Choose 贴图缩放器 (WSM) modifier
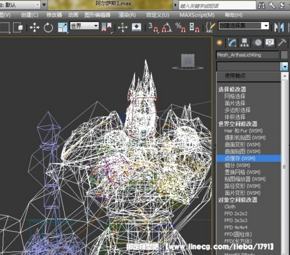 click(x=245, y=179)
